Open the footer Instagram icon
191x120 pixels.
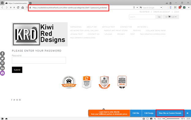click(x=20, y=100)
